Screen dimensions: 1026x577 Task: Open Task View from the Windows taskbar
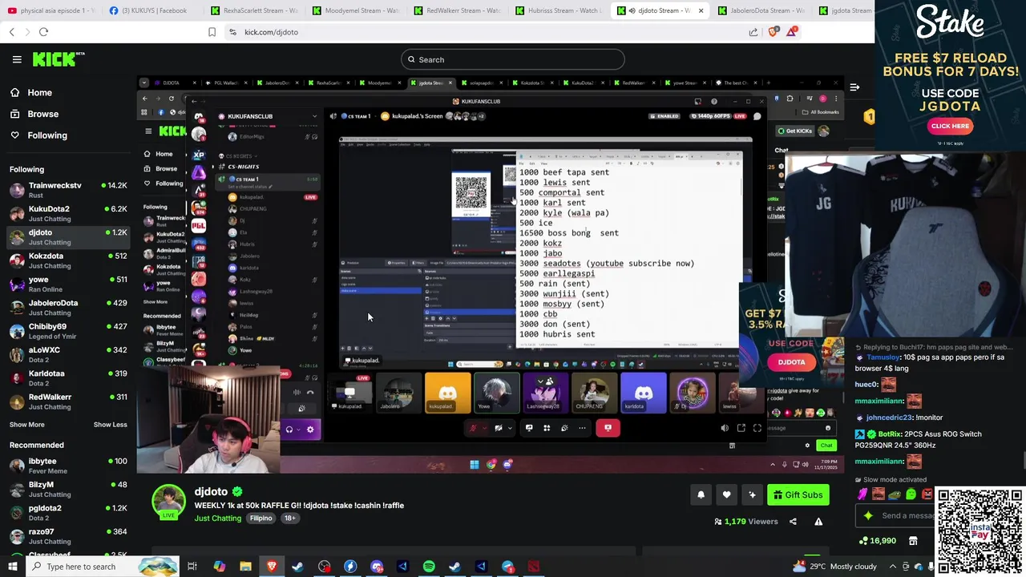click(x=192, y=567)
